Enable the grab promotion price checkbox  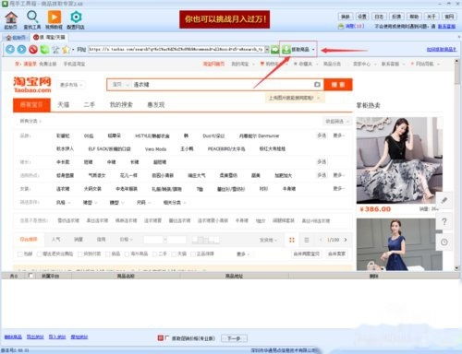coord(166,338)
